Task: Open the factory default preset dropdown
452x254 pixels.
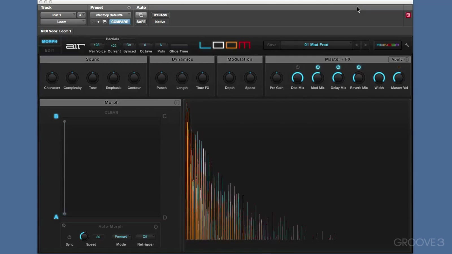Action: point(110,15)
